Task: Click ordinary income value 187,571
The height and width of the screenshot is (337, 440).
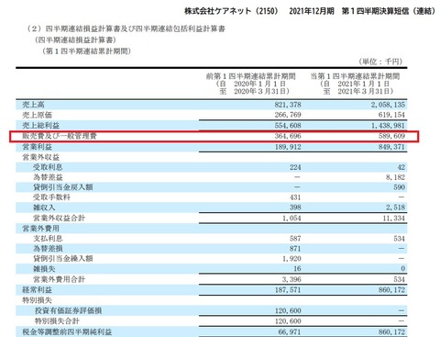Action: pyautogui.click(x=288, y=290)
